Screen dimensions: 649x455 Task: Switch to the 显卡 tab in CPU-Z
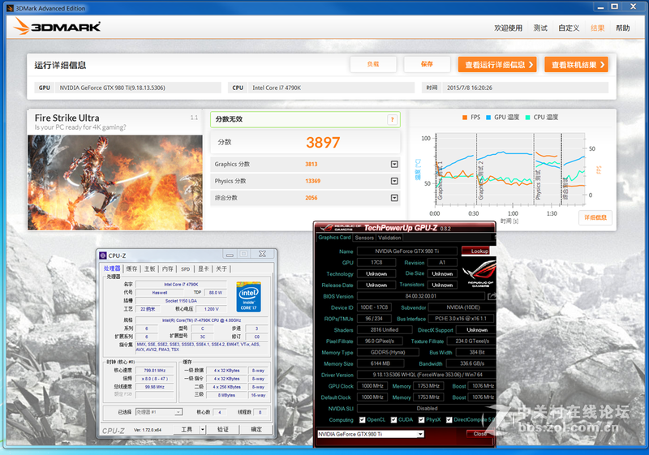(204, 269)
